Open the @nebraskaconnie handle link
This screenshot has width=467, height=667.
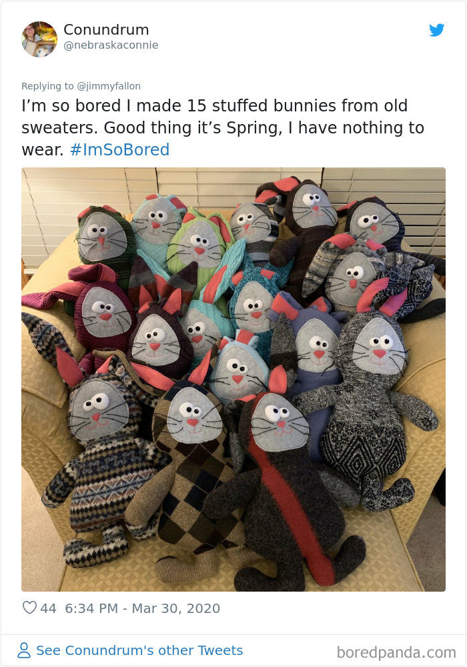tap(111, 45)
